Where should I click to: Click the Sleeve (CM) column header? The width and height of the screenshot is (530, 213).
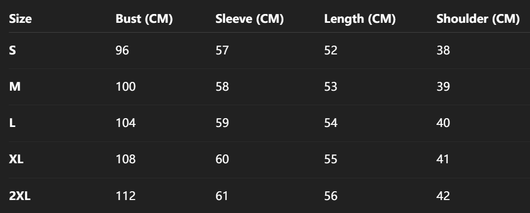(250, 20)
